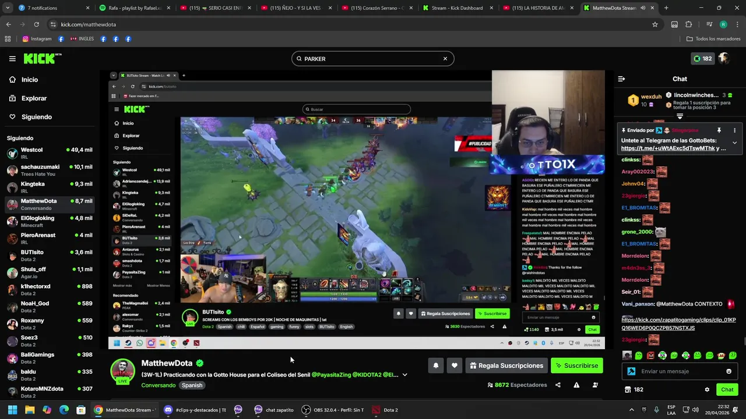Screen dimensions: 746x419
Task: Open the Windows Start menu
Action: [12, 410]
